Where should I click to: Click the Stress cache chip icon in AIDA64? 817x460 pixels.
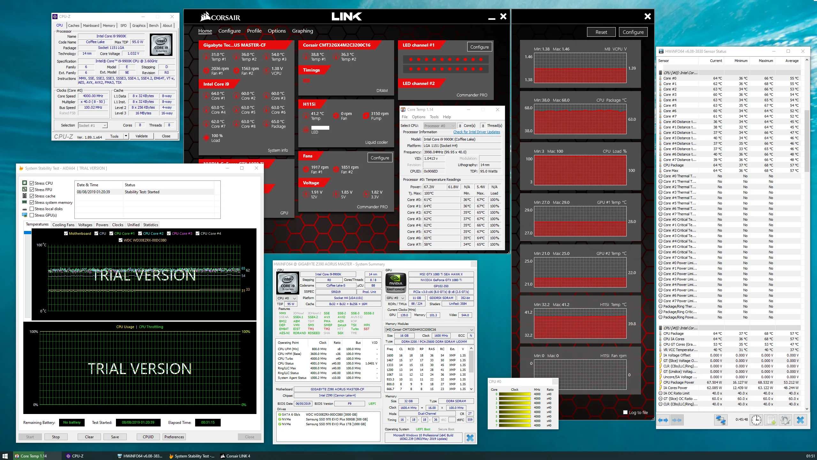point(25,195)
